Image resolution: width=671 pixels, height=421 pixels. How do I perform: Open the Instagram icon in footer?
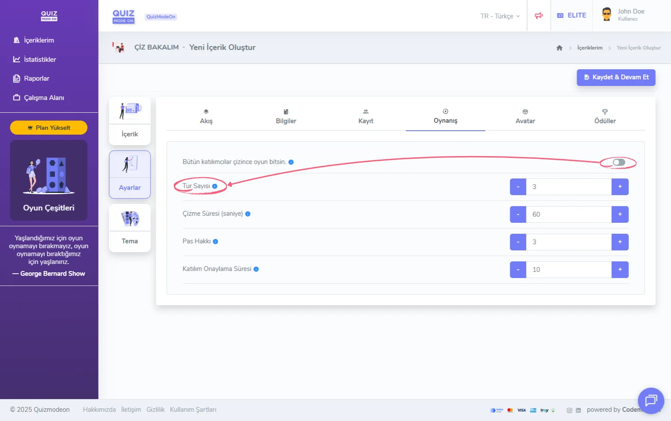(569, 410)
